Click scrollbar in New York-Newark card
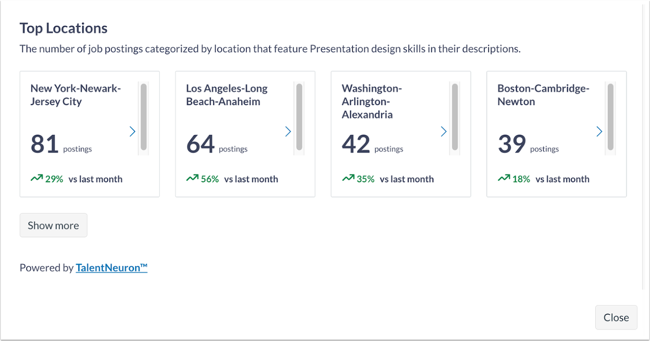Image resolution: width=650 pixels, height=341 pixels. 143,118
